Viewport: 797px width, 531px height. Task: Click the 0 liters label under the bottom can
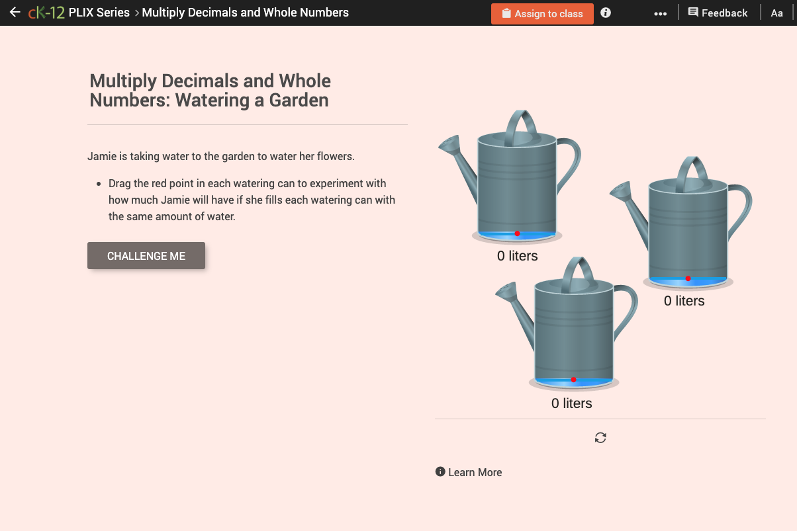tap(571, 403)
